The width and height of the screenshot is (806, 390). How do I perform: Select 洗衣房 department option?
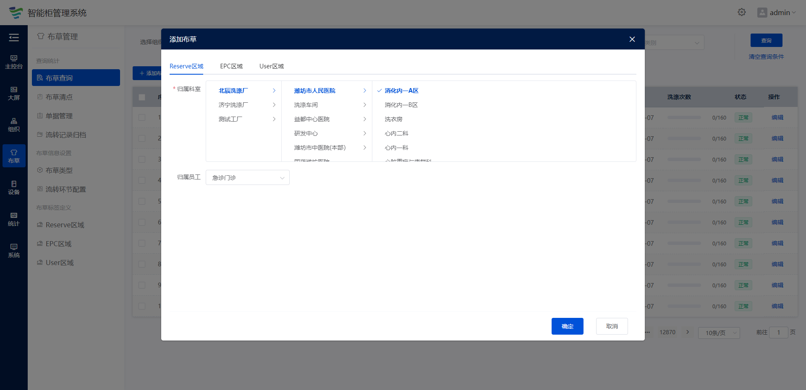(393, 119)
